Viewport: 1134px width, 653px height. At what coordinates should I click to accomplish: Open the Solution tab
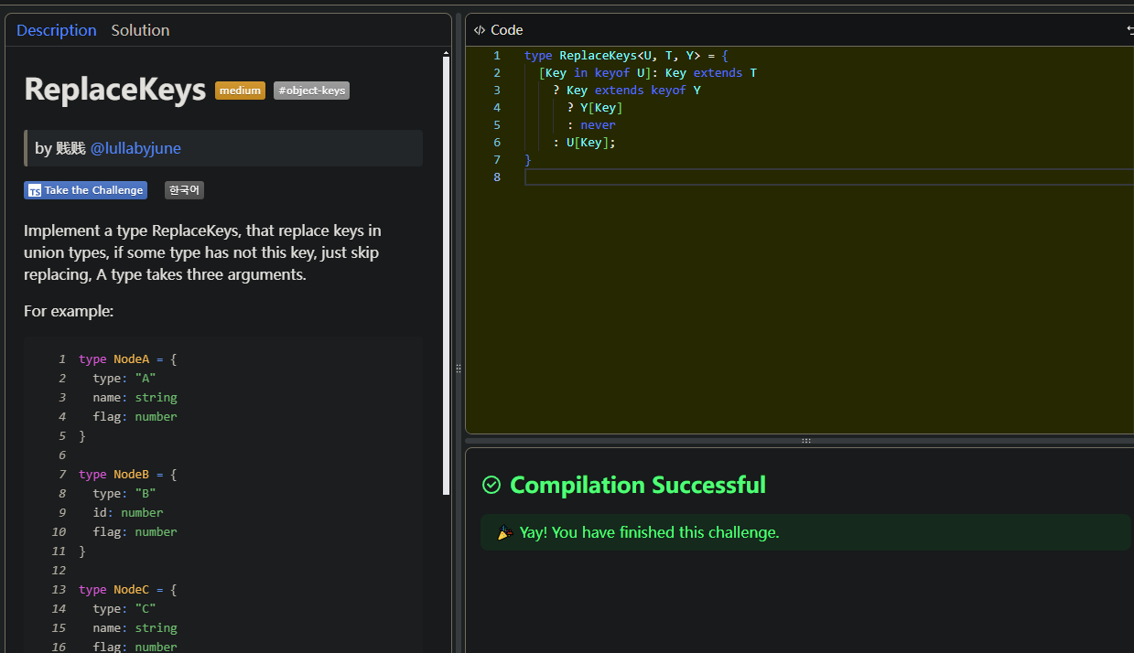click(x=140, y=30)
